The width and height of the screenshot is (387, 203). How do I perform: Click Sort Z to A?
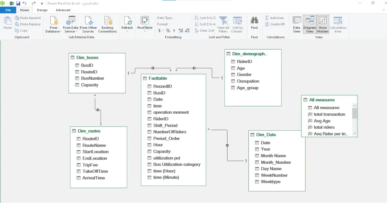pyautogui.click(x=205, y=24)
